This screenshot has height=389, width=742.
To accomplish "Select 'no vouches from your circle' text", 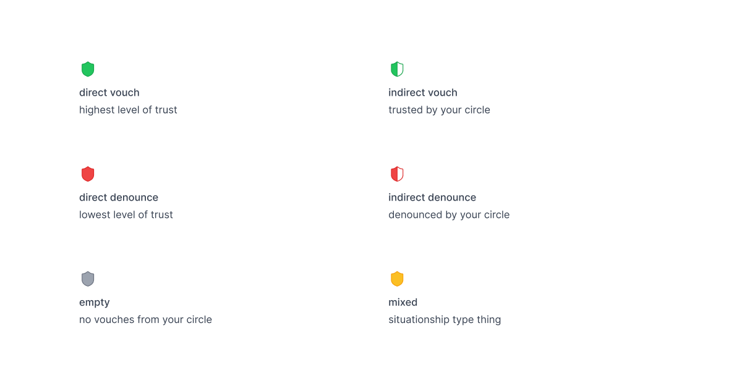I will [145, 320].
